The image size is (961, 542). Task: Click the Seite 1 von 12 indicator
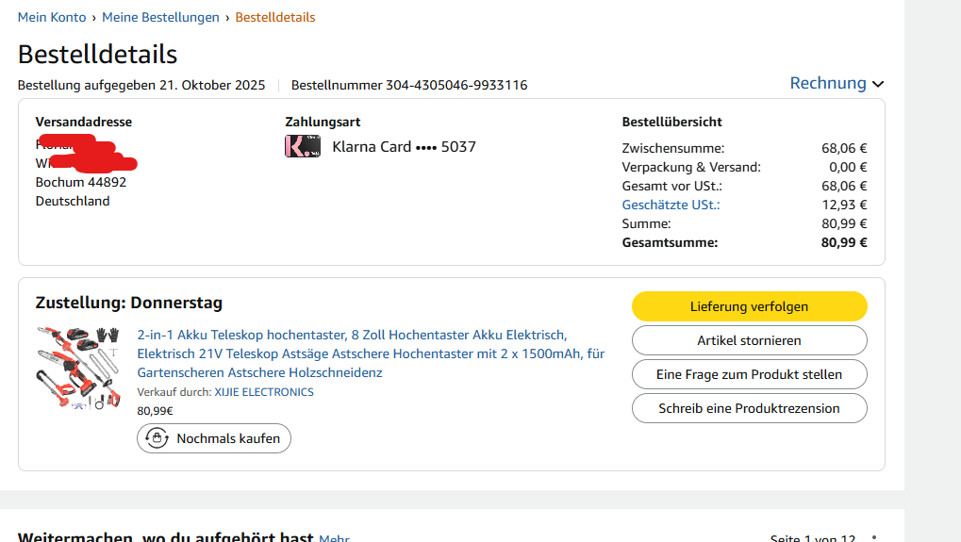[x=812, y=538]
